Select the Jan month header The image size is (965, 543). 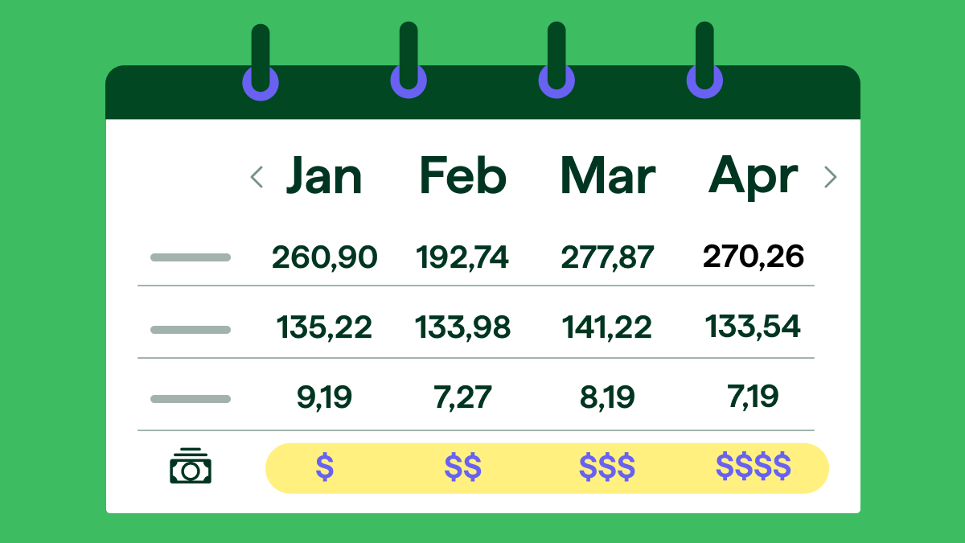coord(324,176)
